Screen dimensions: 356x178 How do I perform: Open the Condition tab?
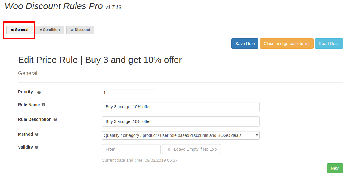(50, 30)
